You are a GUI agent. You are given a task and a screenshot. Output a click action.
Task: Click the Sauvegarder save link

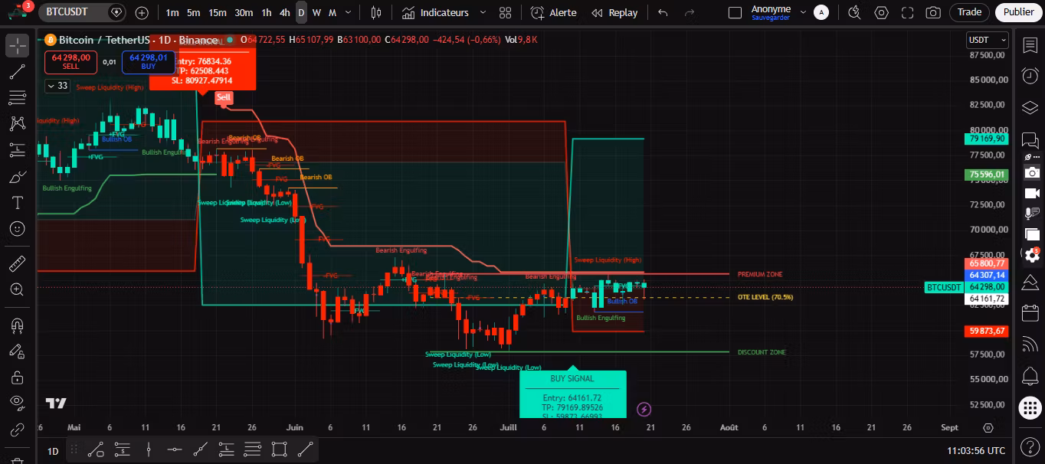(x=770, y=18)
